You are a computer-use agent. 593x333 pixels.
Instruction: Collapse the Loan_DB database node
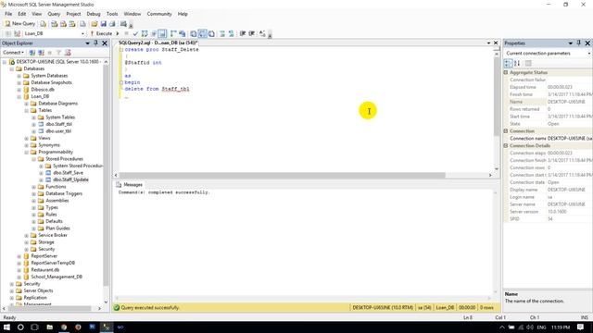19,96
